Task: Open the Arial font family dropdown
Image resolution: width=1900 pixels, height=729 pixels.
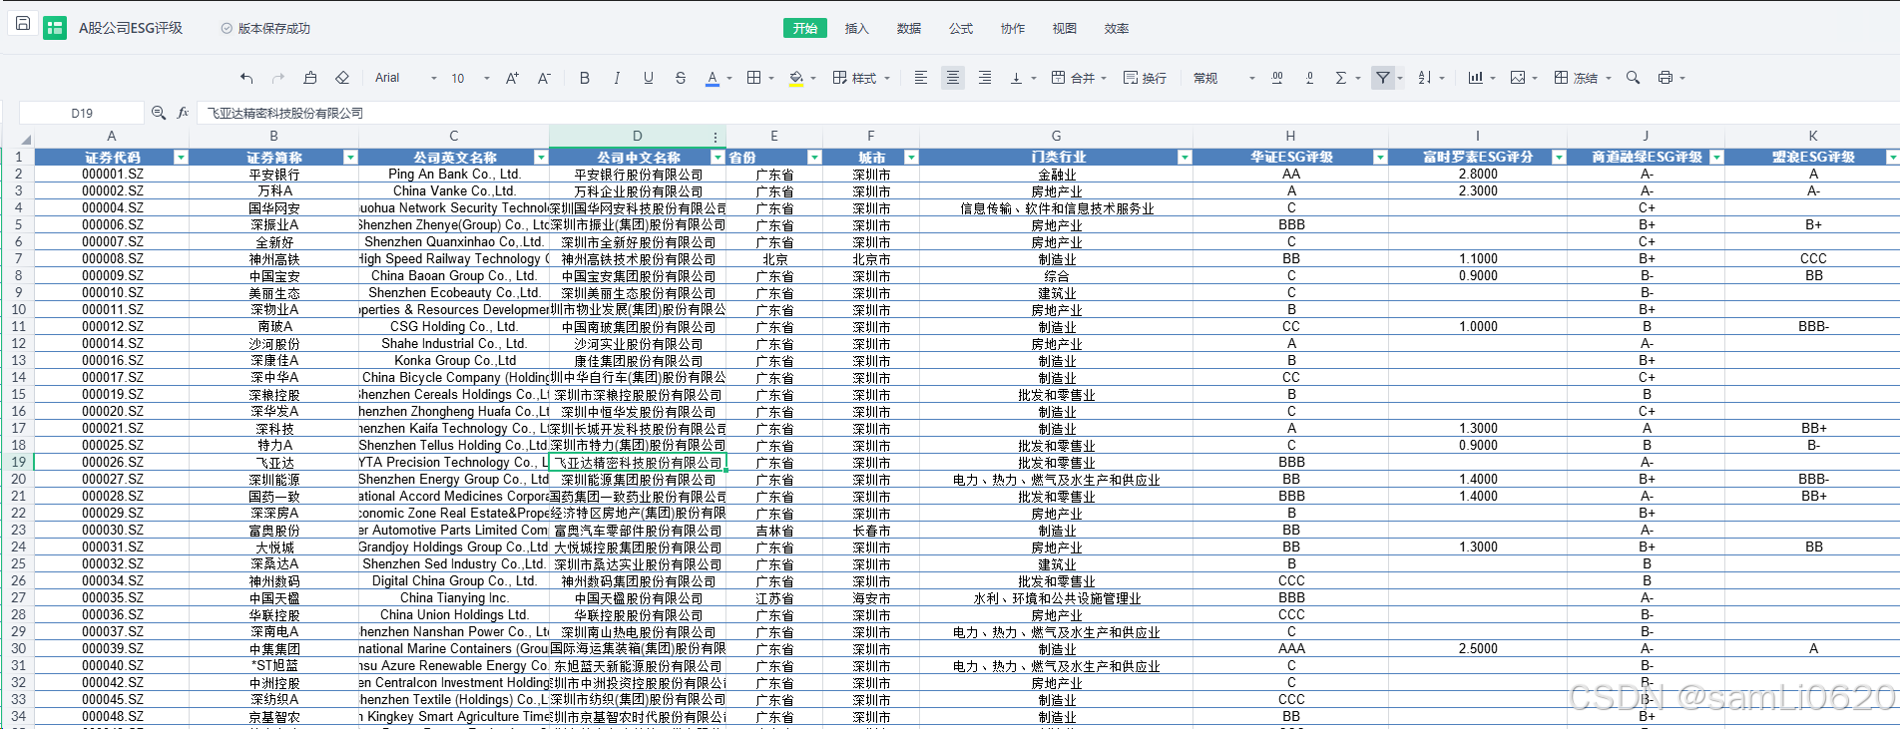Action: click(x=406, y=78)
